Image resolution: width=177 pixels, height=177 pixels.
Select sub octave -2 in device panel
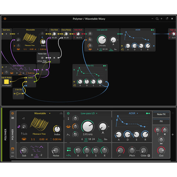pyautogui.click(x=41, y=155)
